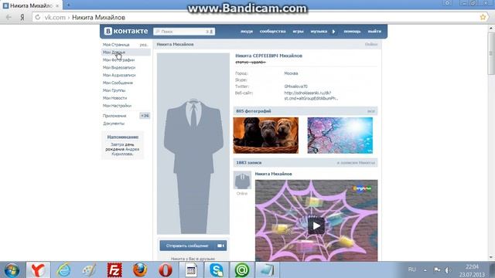
Task: Open calendar app icon in taskbar
Action: click(191, 270)
